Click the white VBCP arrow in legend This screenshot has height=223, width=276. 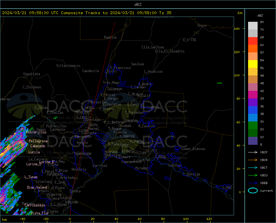click(253, 152)
